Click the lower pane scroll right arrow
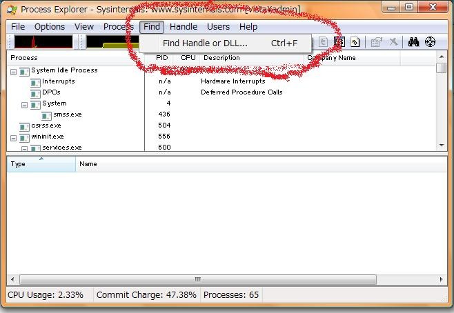The height and width of the screenshot is (313, 454). (441, 279)
